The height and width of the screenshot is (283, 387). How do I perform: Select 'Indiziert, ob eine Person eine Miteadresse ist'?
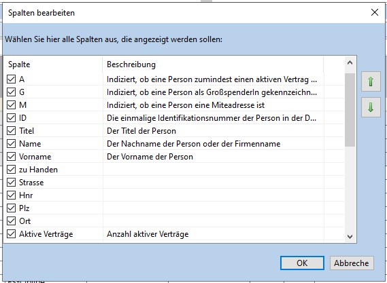186,105
